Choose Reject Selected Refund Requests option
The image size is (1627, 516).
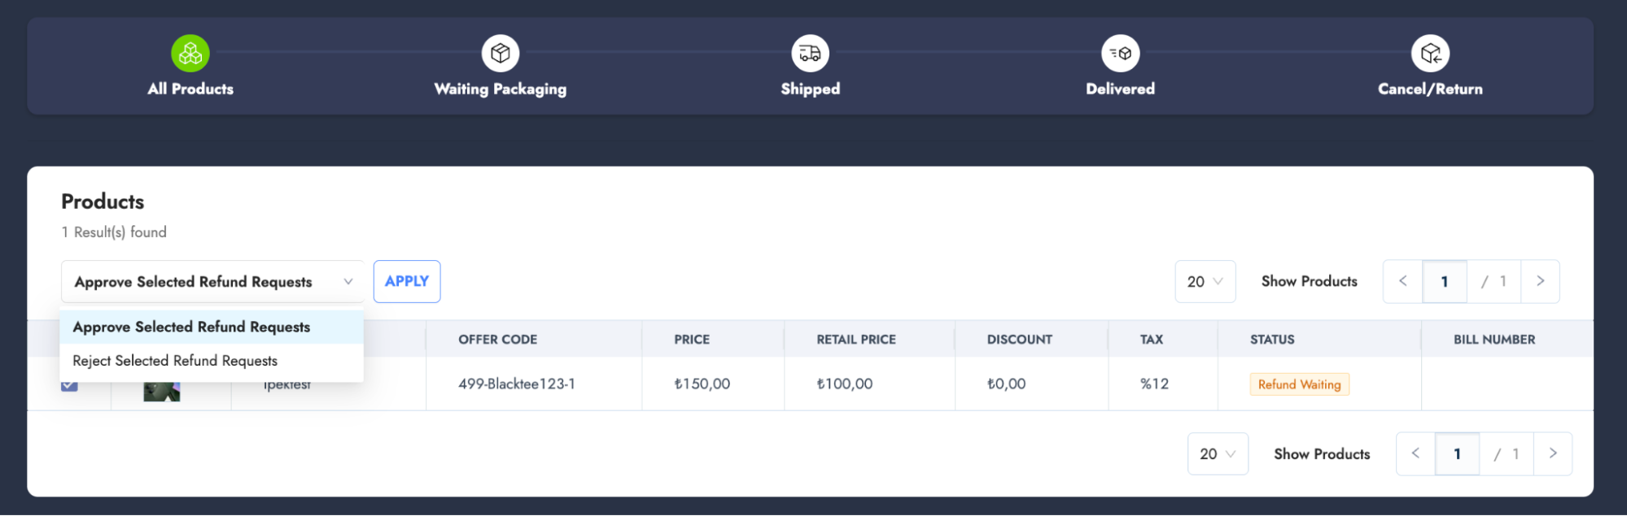pyautogui.click(x=175, y=361)
